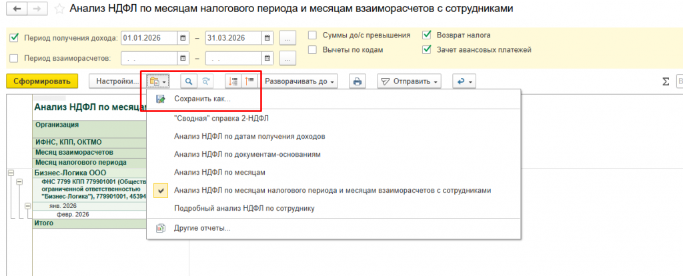Select the янв. 2026 row

(89, 206)
